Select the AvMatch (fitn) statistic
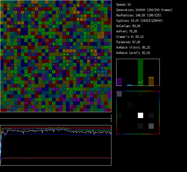The width and height of the screenshot is (187, 172). (133, 47)
